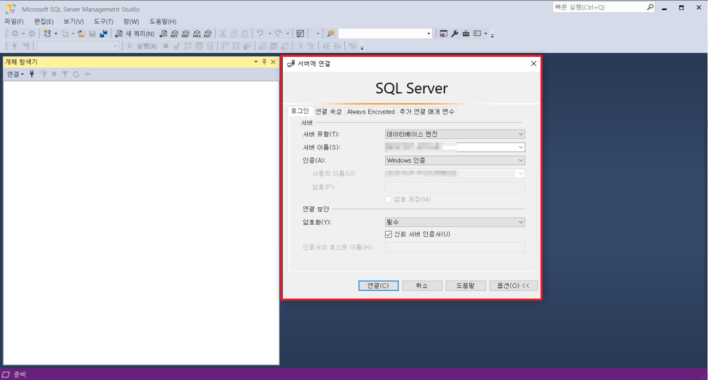Click the New Project toolbar icon
The image size is (708, 380).
tap(47, 34)
